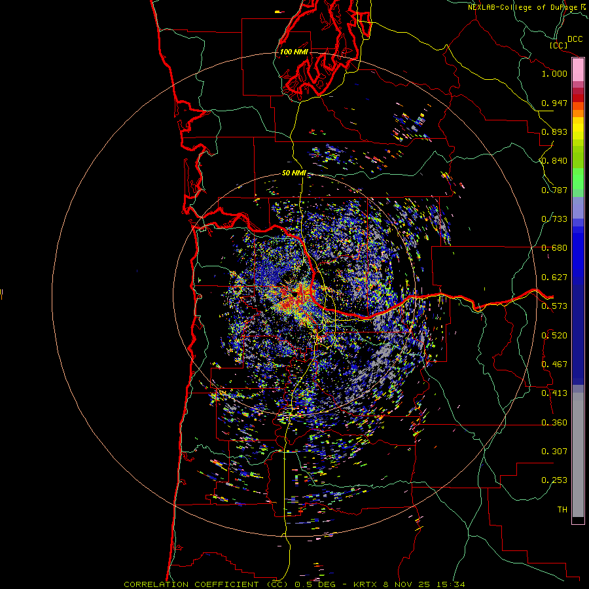Click the [CC] label above the color scale

point(558,45)
